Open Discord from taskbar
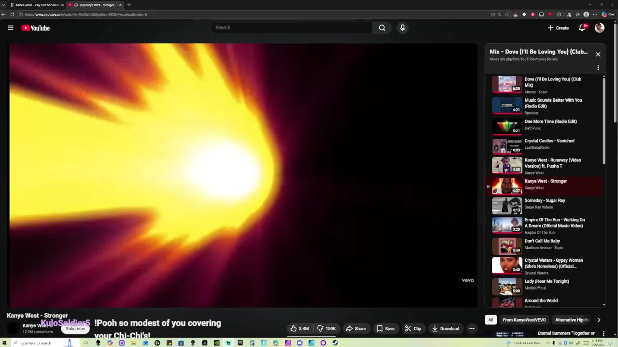 tap(299, 343)
